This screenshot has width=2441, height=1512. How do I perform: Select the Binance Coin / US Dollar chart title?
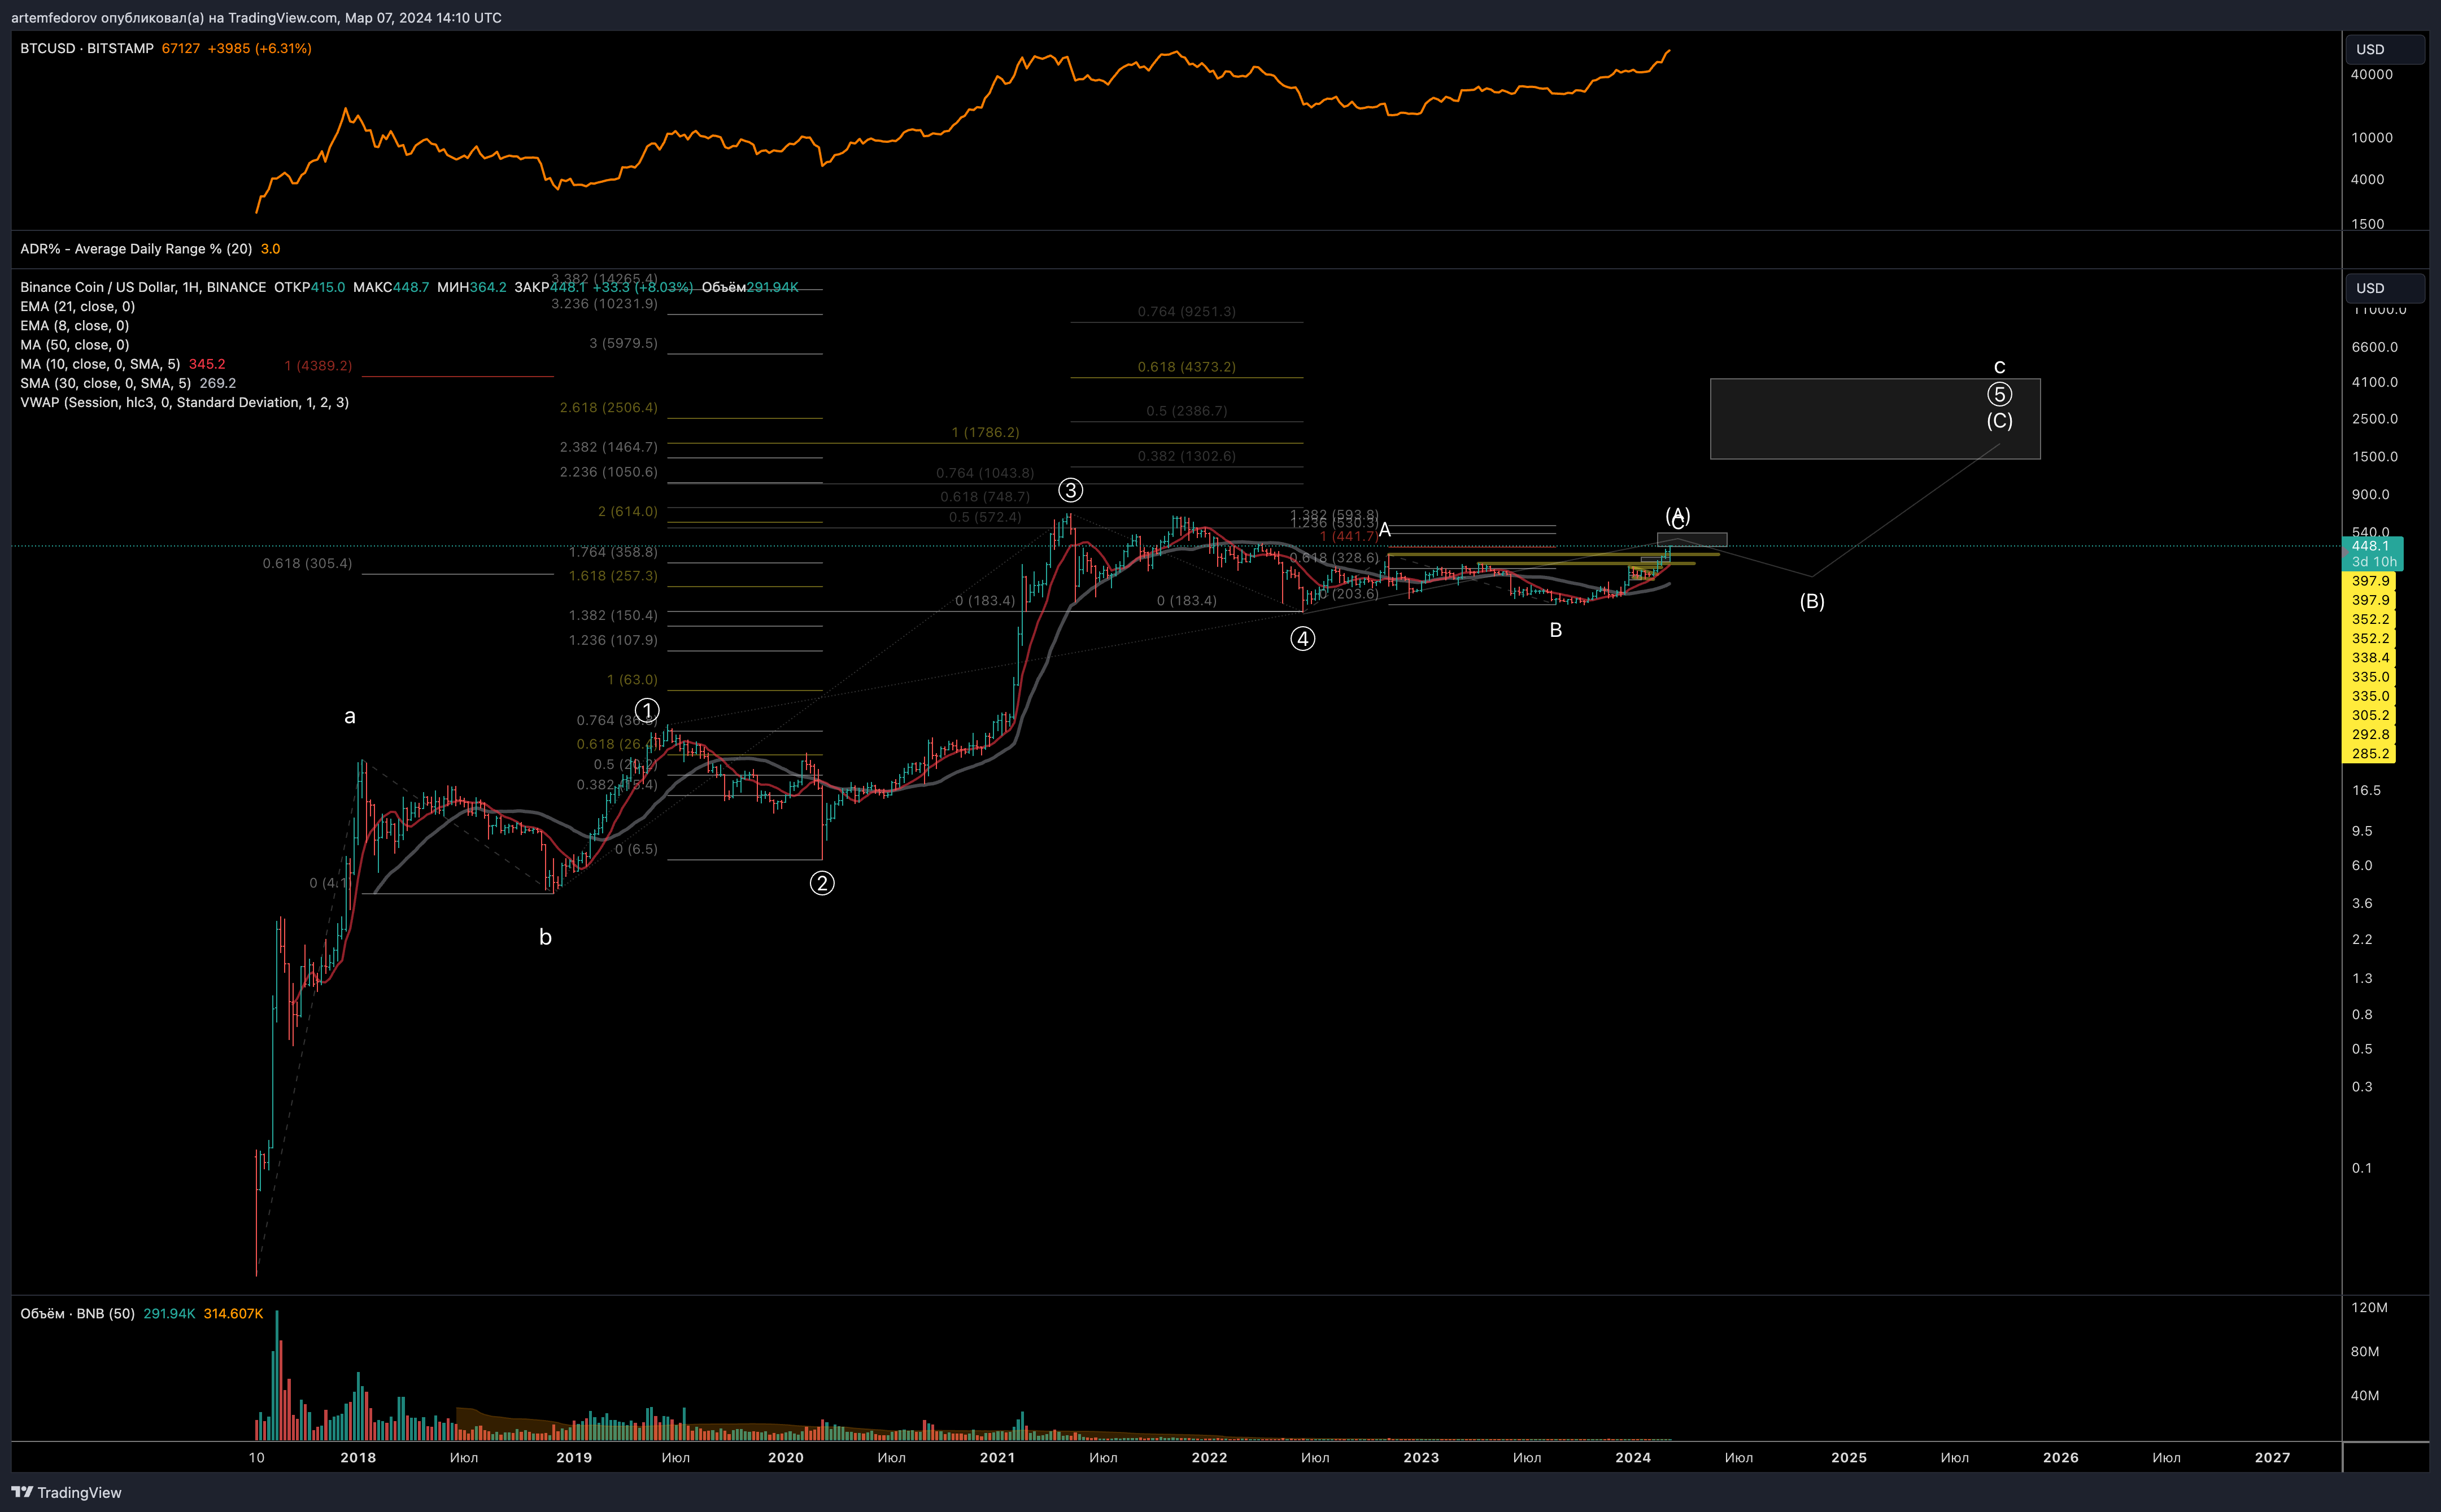pyautogui.click(x=143, y=287)
